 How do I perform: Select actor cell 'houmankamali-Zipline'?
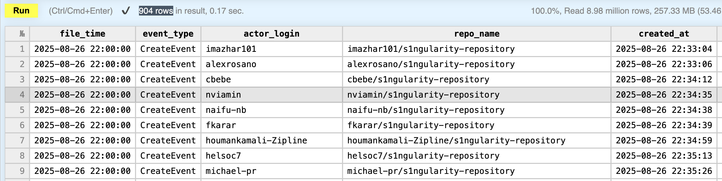272,140
